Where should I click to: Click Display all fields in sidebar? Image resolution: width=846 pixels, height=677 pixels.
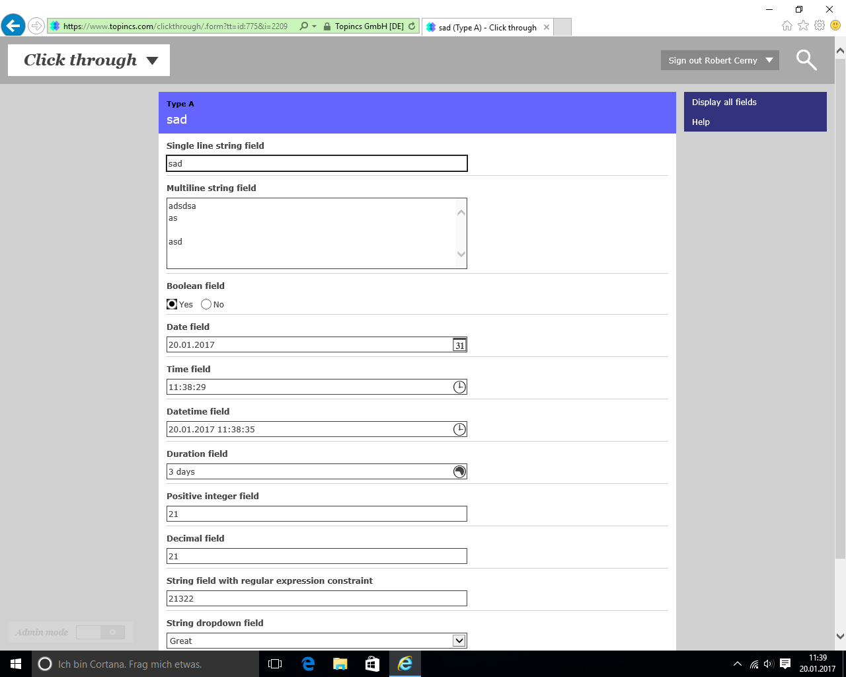pyautogui.click(x=724, y=102)
